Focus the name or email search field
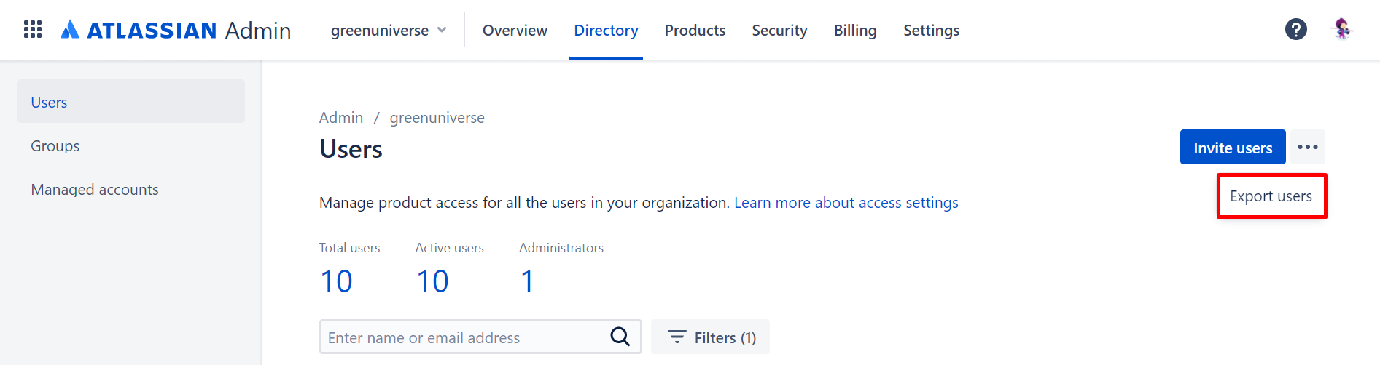The height and width of the screenshot is (365, 1380). (480, 337)
